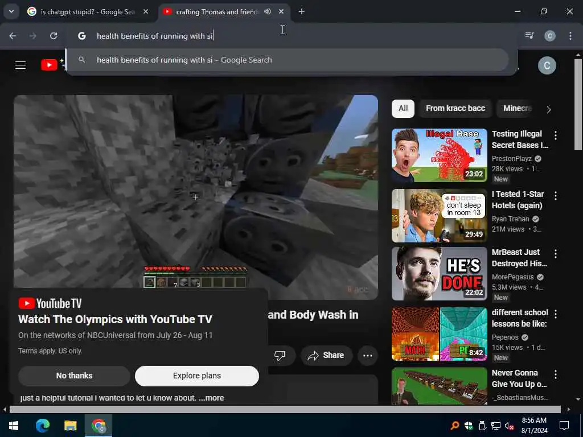This screenshot has width=583, height=437.
Task: Open 'MrBeast Just Destroyed His...' video title
Action: pyautogui.click(x=519, y=258)
